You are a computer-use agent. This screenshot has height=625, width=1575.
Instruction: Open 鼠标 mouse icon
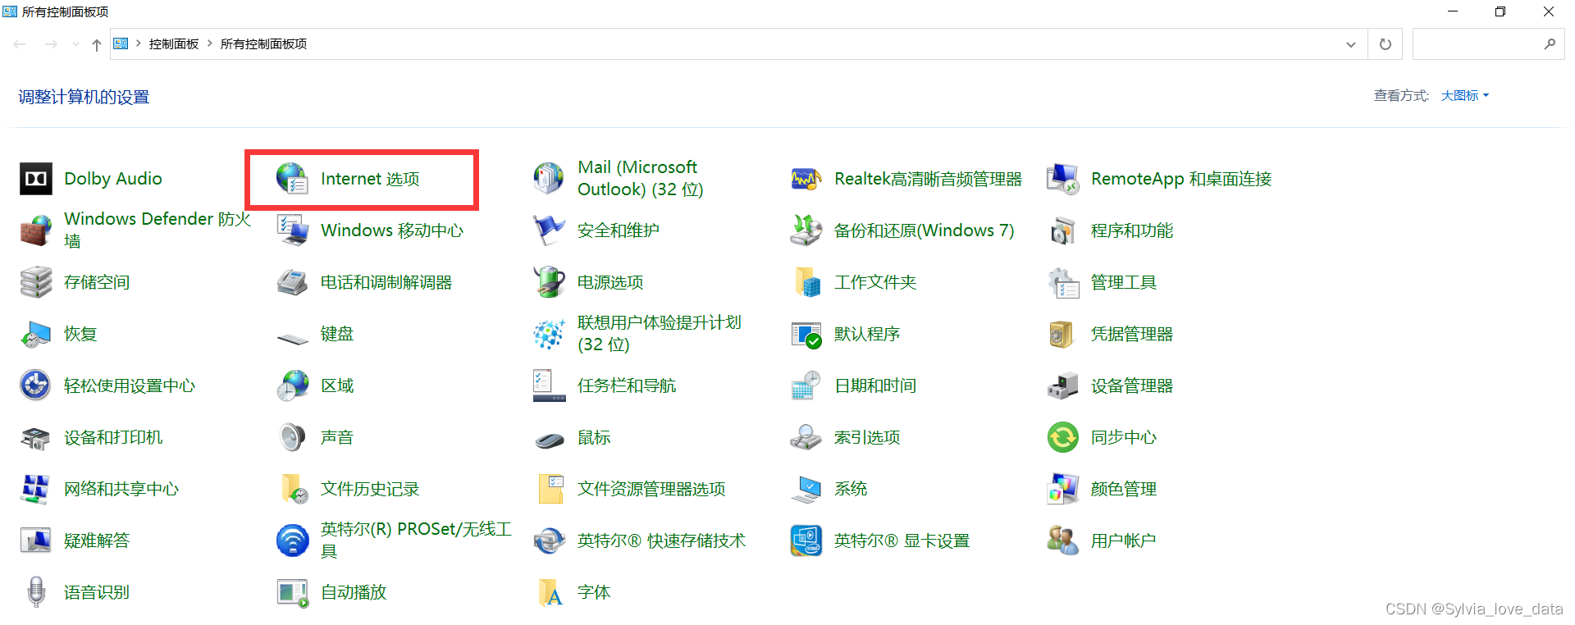tap(549, 440)
